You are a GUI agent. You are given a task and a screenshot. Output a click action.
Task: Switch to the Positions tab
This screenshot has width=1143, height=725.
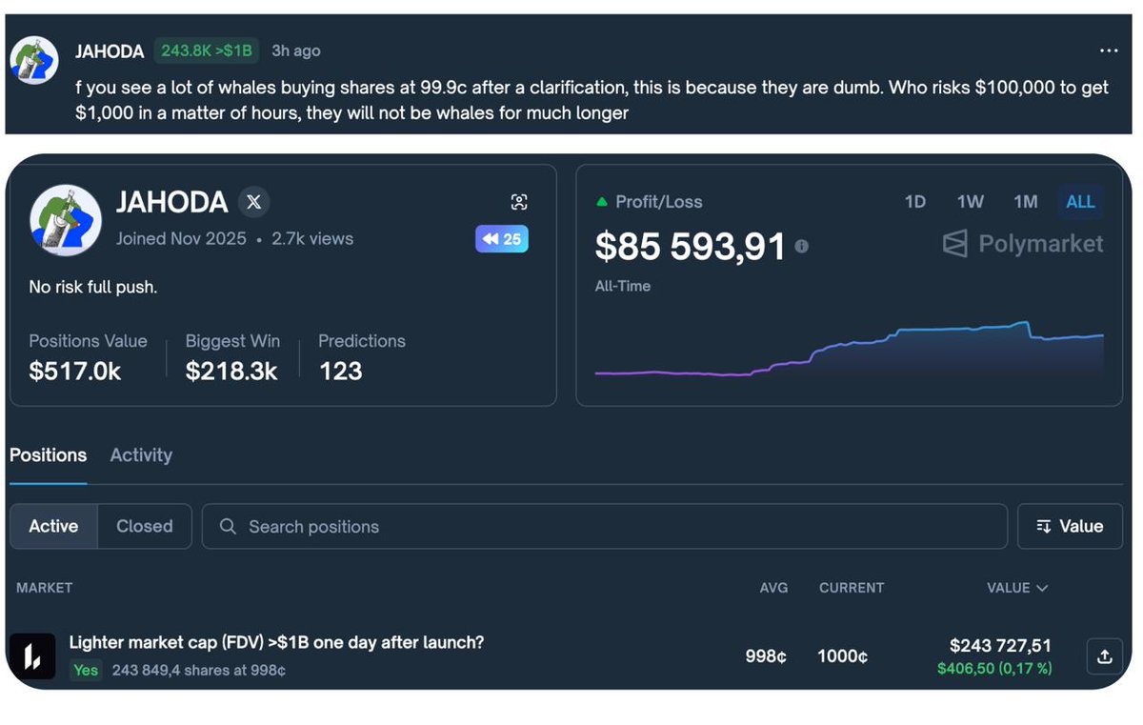tap(48, 455)
